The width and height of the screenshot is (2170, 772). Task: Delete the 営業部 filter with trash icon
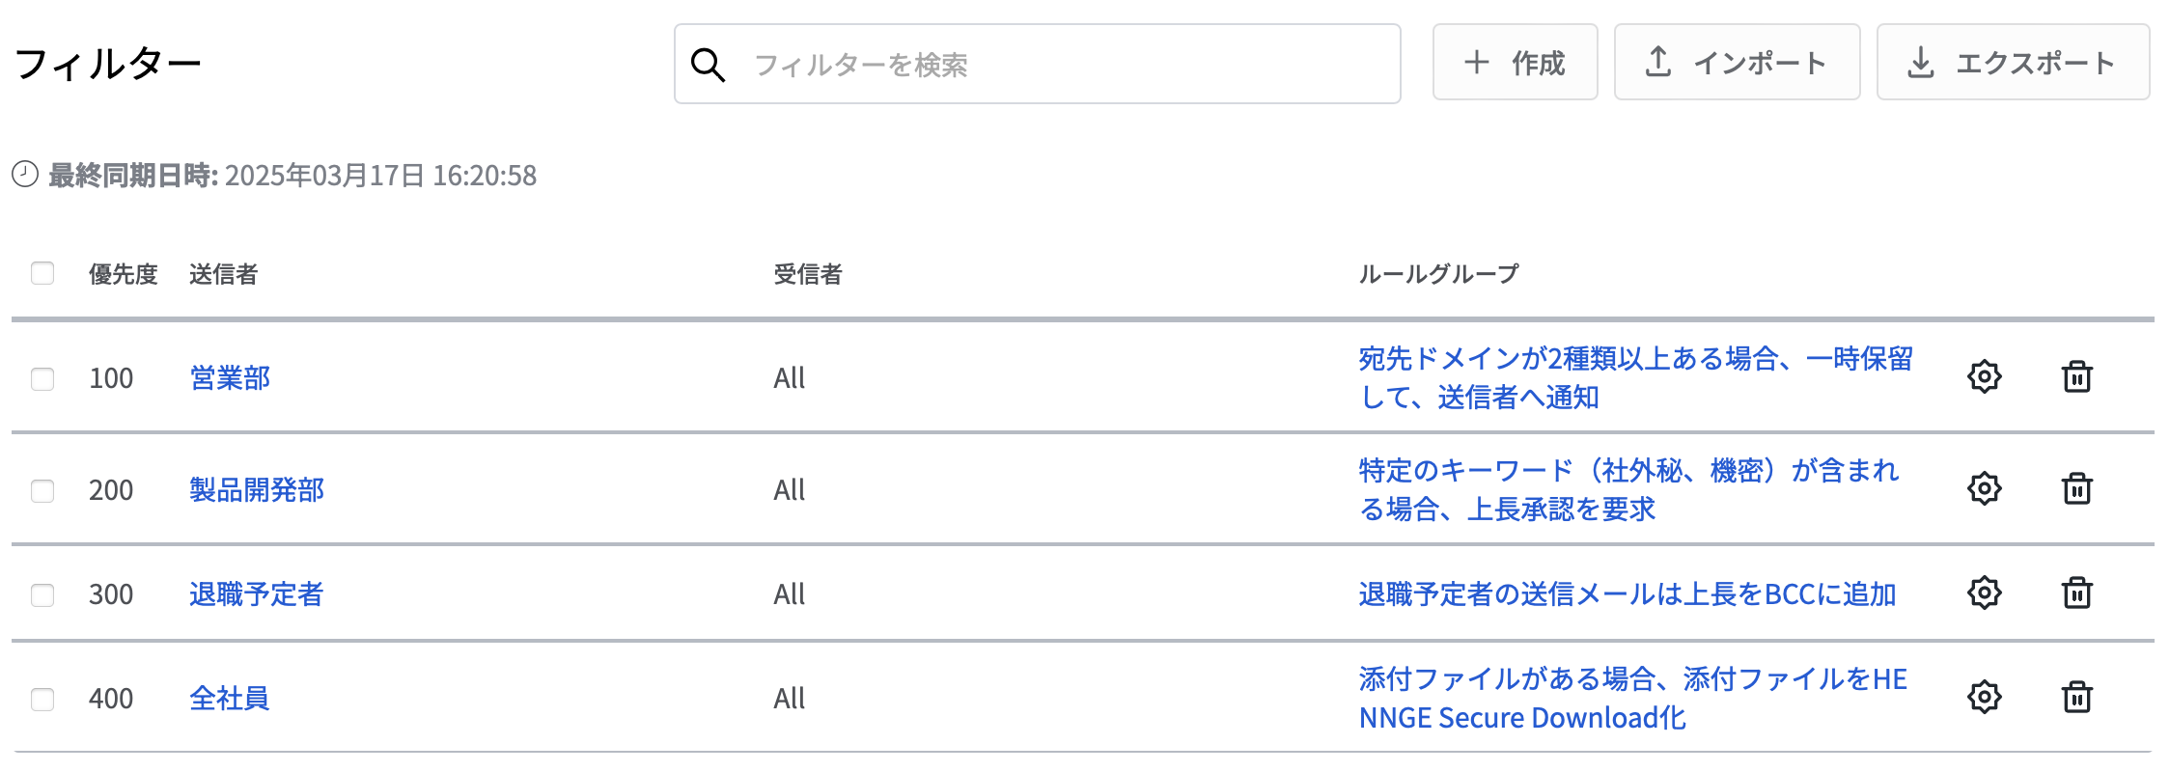pyautogui.click(x=2076, y=376)
